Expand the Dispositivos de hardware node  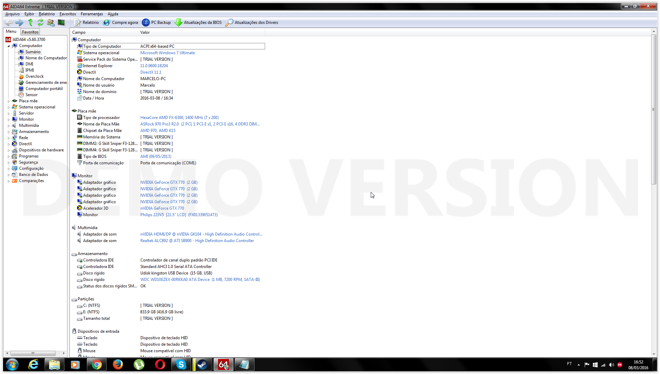click(9, 150)
